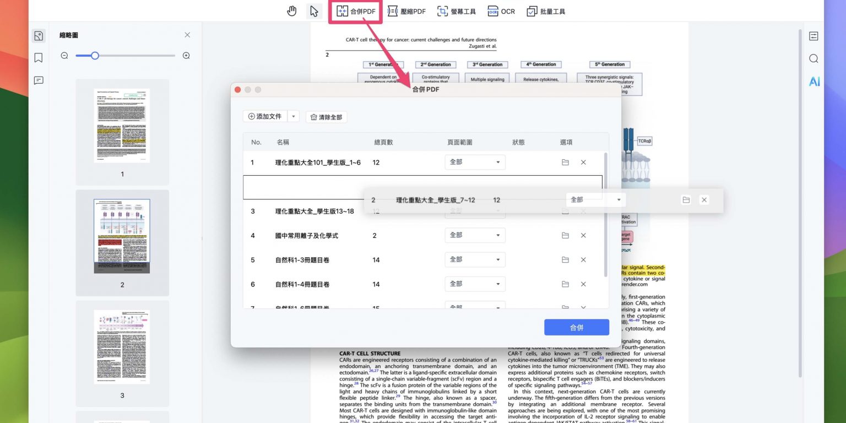
Task: Click the 合併 button
Action: click(576, 327)
